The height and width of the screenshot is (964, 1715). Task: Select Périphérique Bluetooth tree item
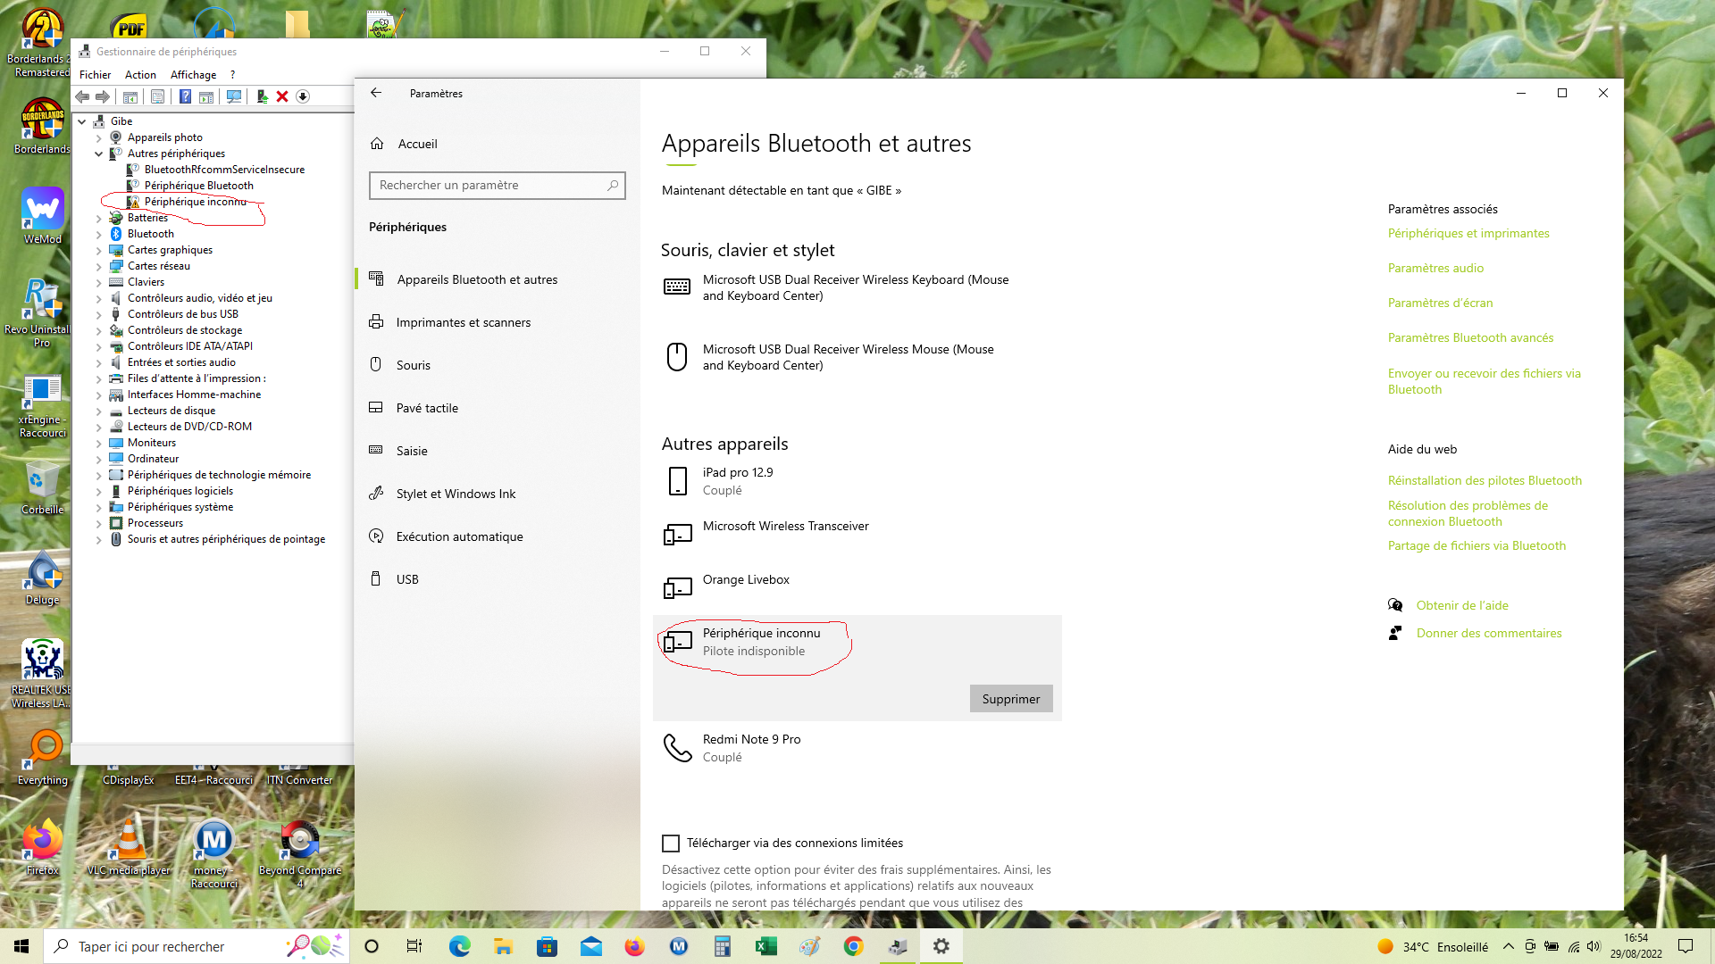[x=198, y=186]
